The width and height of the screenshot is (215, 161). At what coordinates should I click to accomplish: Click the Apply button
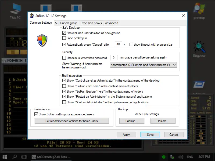click(126, 135)
